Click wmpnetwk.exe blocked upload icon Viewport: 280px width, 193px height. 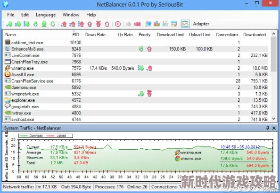point(149,94)
